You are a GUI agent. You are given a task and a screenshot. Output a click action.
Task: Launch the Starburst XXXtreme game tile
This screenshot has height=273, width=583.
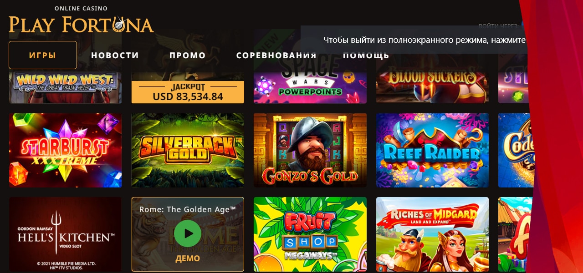66,150
